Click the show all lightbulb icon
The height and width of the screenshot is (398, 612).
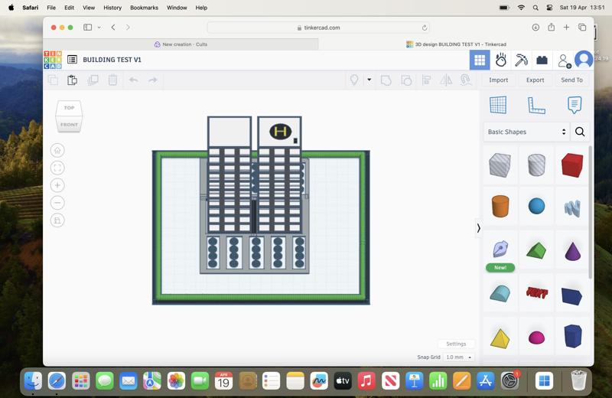coord(354,80)
